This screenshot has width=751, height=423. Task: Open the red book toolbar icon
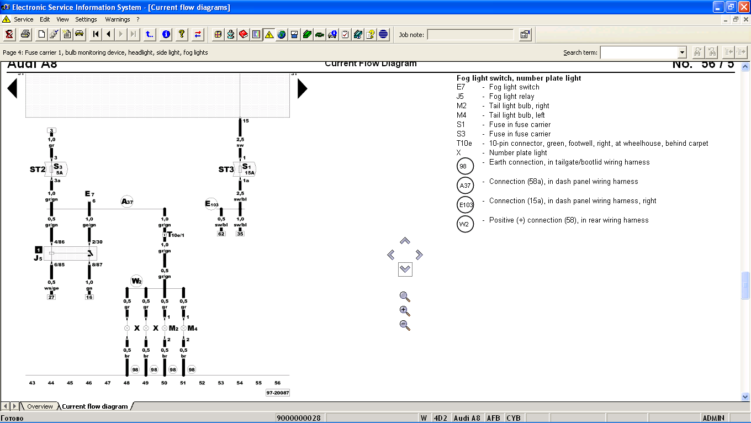click(x=244, y=34)
